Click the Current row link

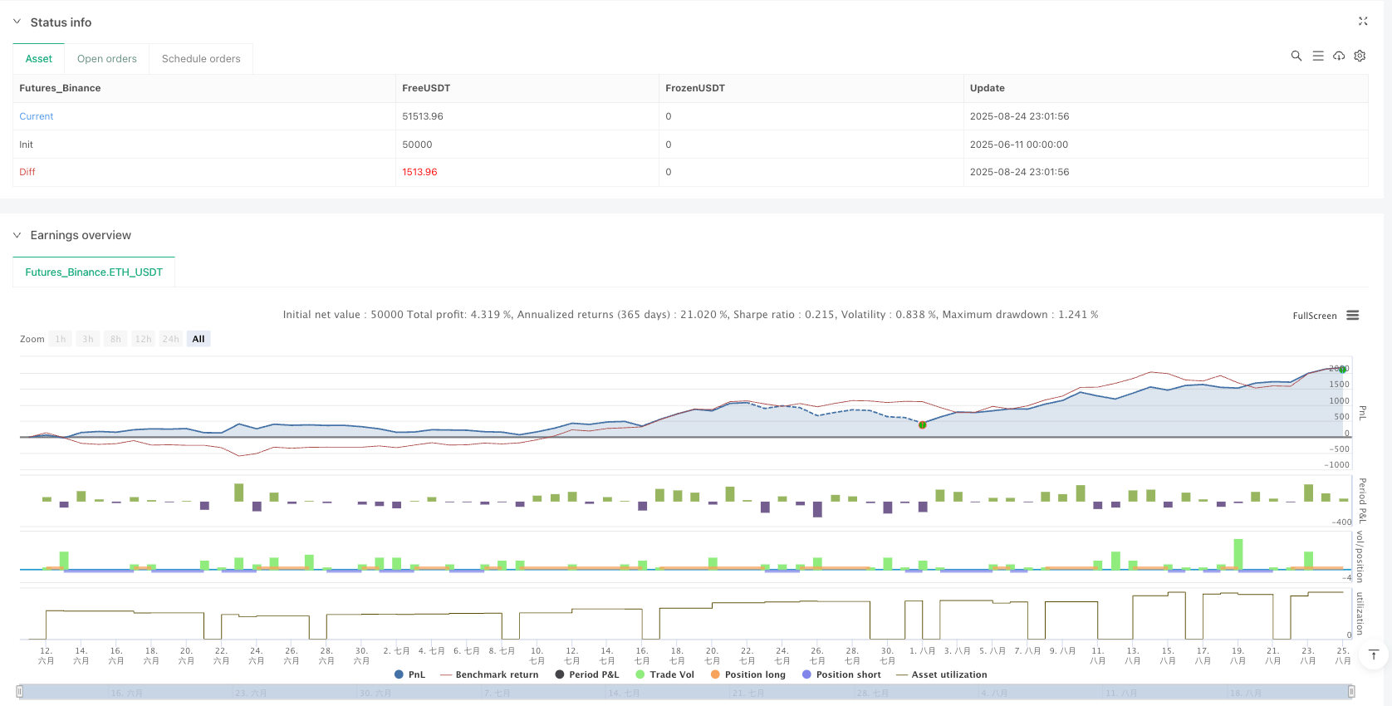tap(37, 116)
